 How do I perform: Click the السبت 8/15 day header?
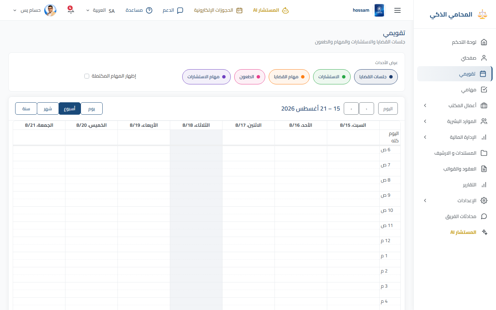pos(353,125)
